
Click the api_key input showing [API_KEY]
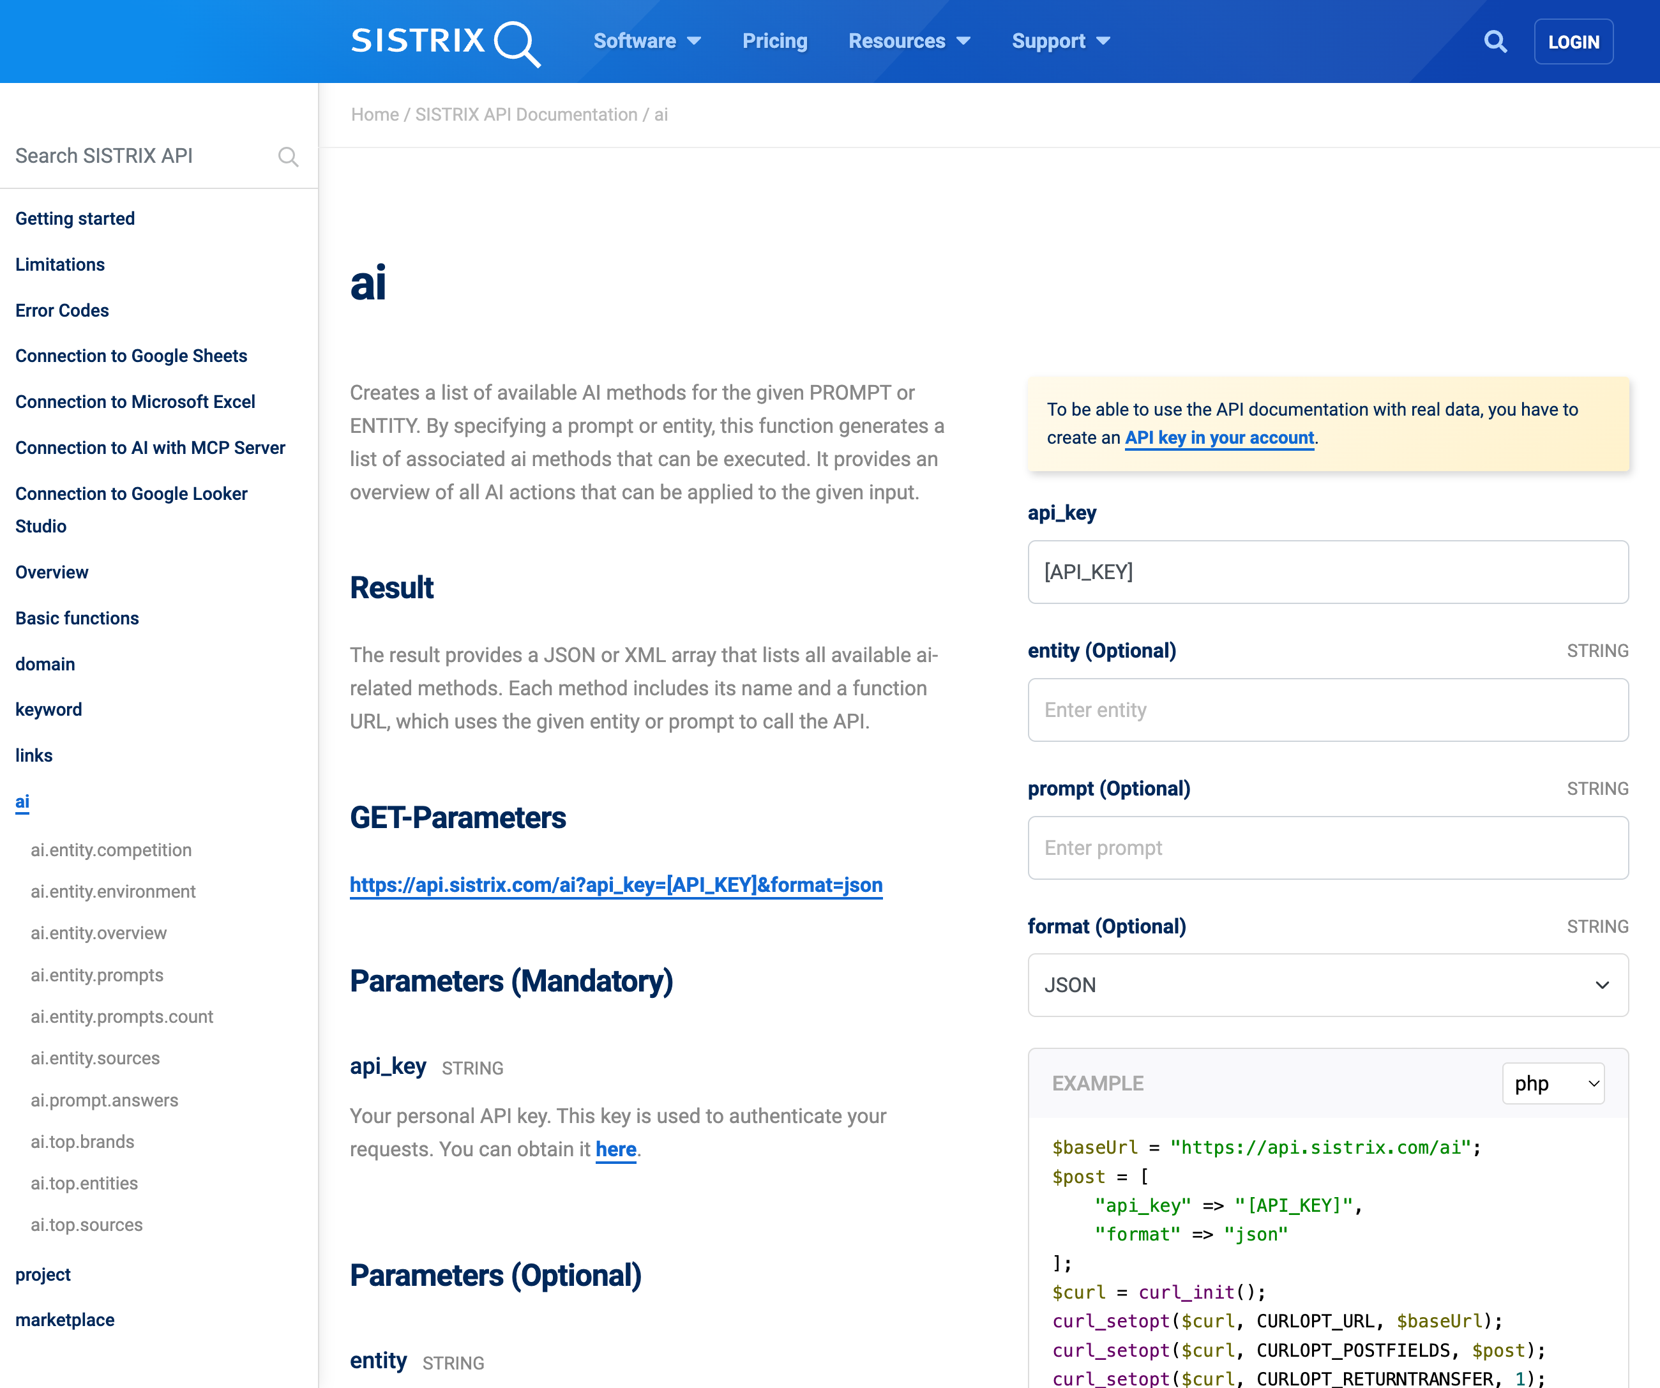click(1327, 571)
